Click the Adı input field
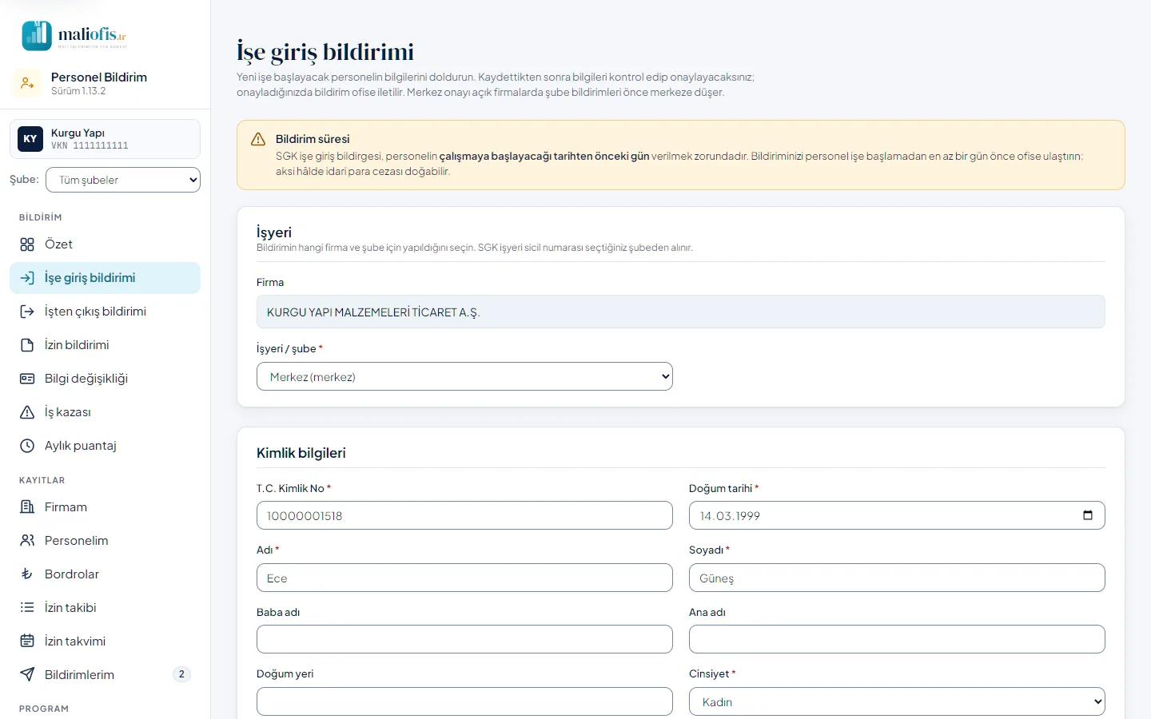Screen dimensions: 1151x719 (464, 578)
